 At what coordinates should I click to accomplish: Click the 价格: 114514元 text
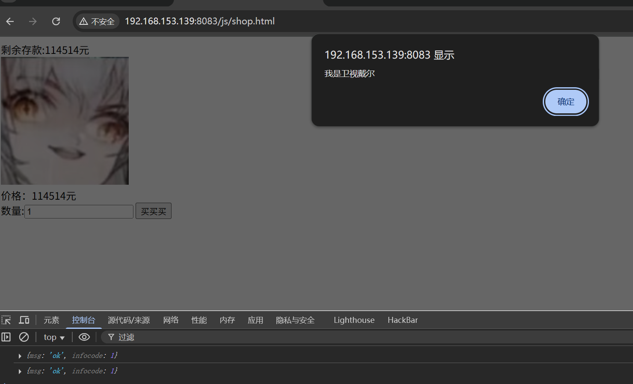(x=38, y=196)
